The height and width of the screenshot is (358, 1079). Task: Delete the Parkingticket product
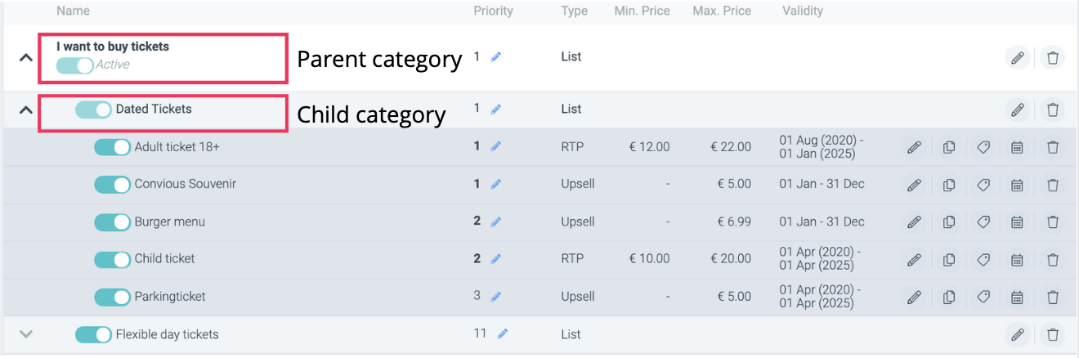(1053, 297)
